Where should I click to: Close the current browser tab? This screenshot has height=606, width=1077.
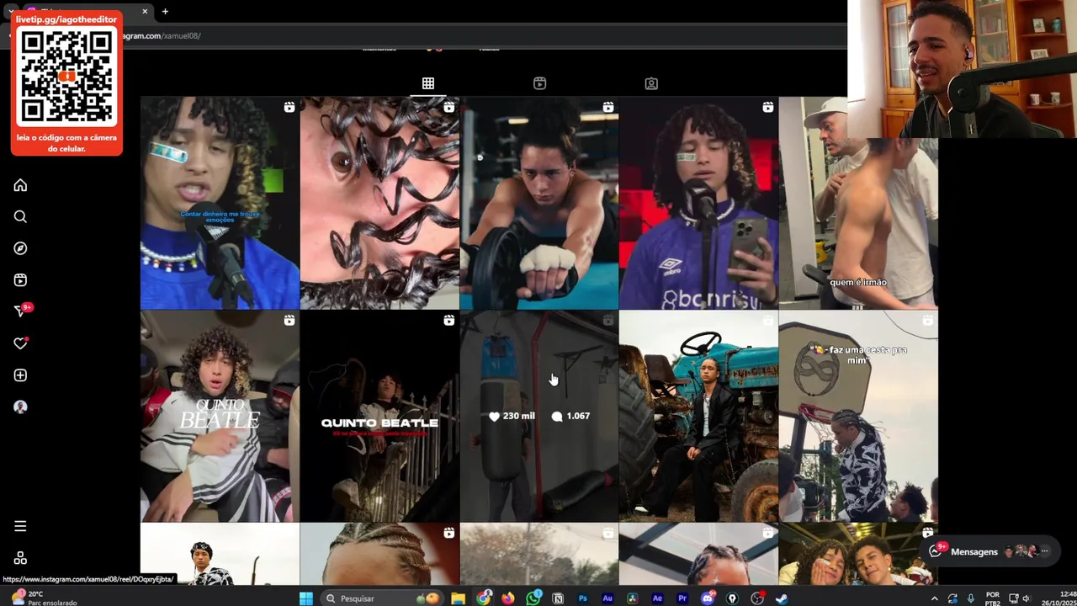tap(145, 12)
